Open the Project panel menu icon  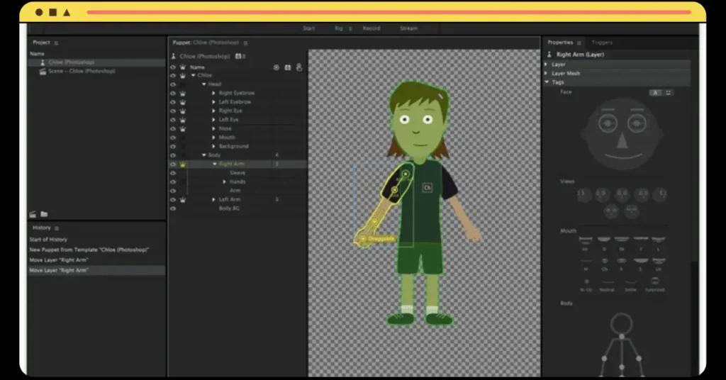57,43
